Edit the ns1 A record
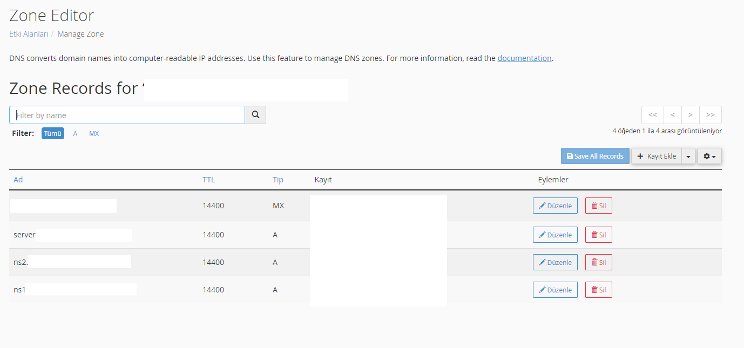This screenshot has width=744, height=348. (x=555, y=290)
